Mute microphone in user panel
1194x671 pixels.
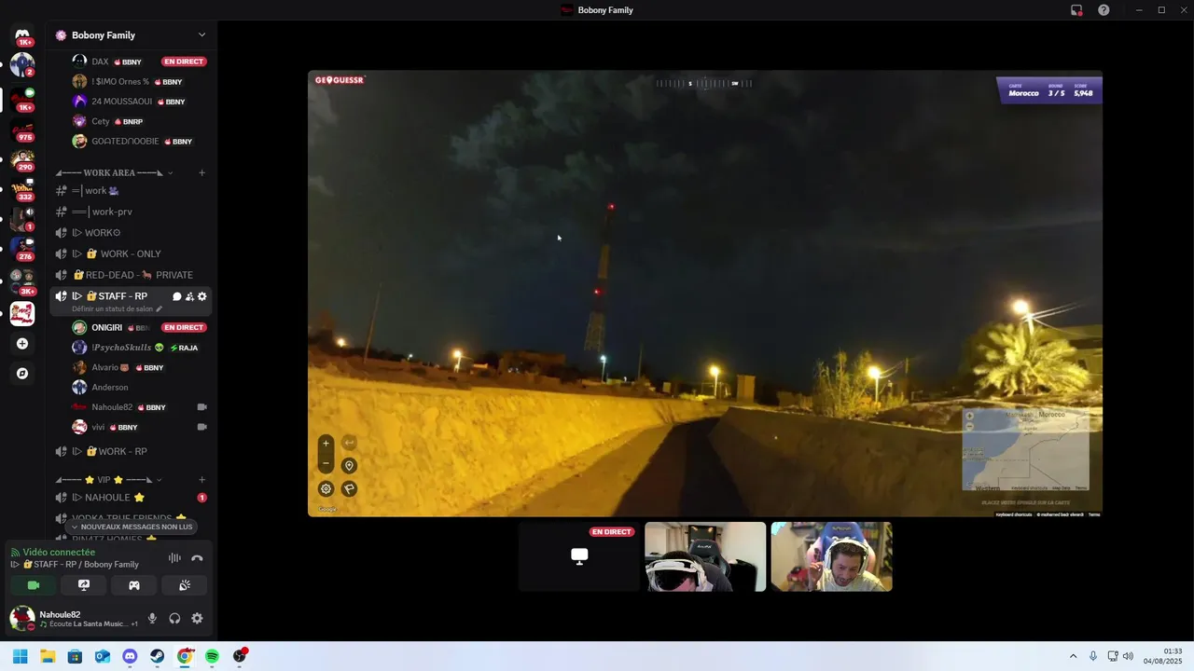tap(152, 618)
